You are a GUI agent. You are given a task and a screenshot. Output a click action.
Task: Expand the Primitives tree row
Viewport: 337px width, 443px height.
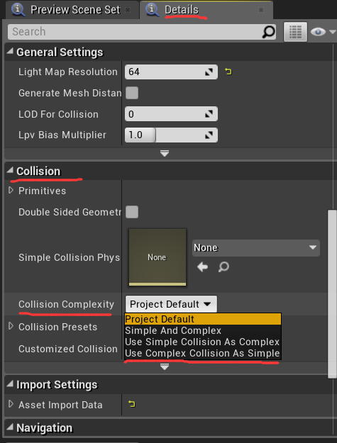(11, 191)
